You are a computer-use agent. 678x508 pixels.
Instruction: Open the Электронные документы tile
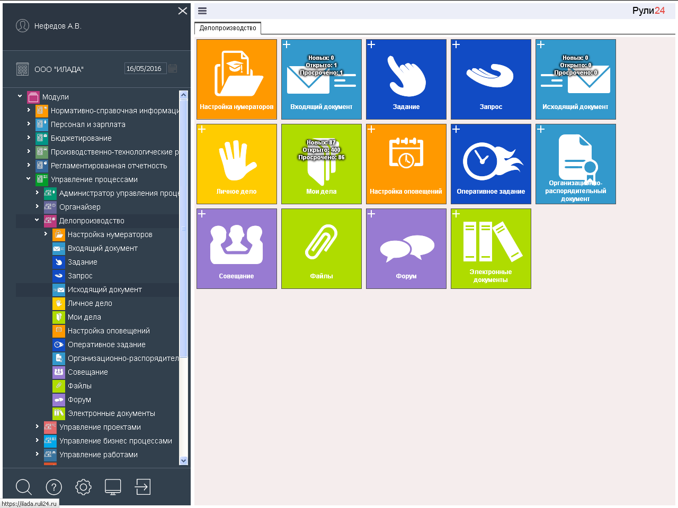tap(491, 249)
